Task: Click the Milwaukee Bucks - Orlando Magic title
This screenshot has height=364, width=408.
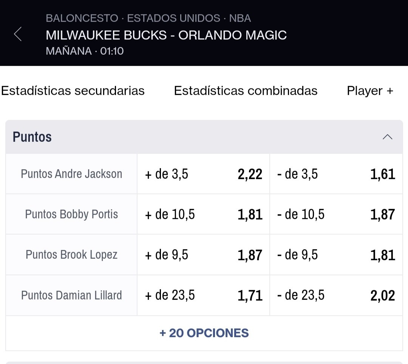Action: point(166,35)
